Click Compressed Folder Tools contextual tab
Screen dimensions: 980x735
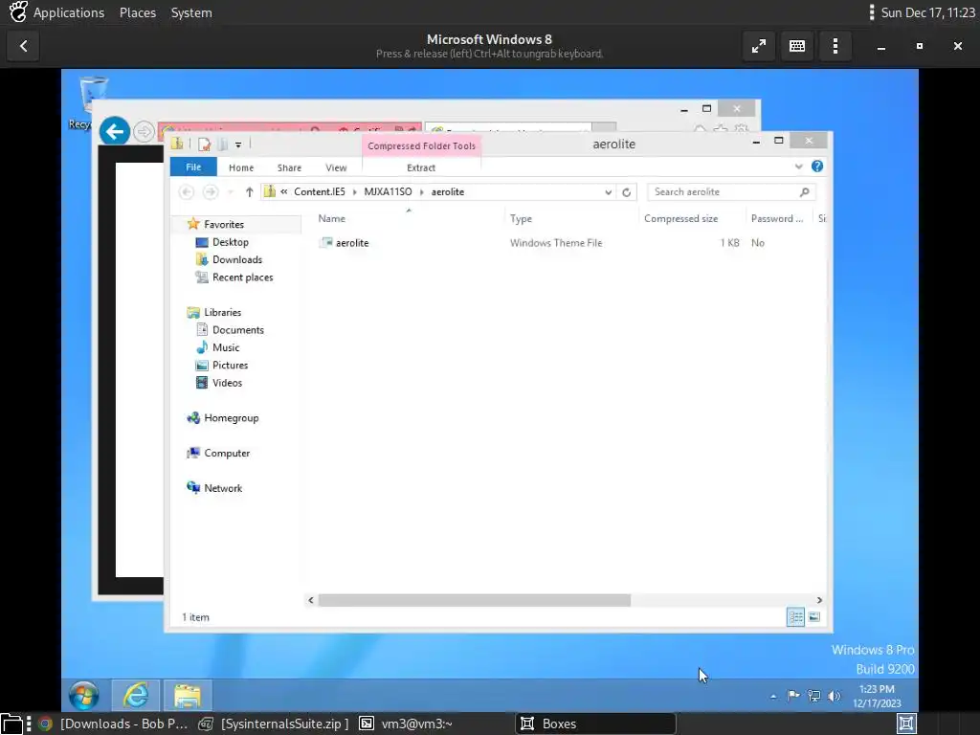(x=421, y=145)
